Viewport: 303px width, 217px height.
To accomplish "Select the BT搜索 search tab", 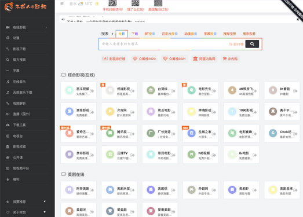I will point(149,34).
